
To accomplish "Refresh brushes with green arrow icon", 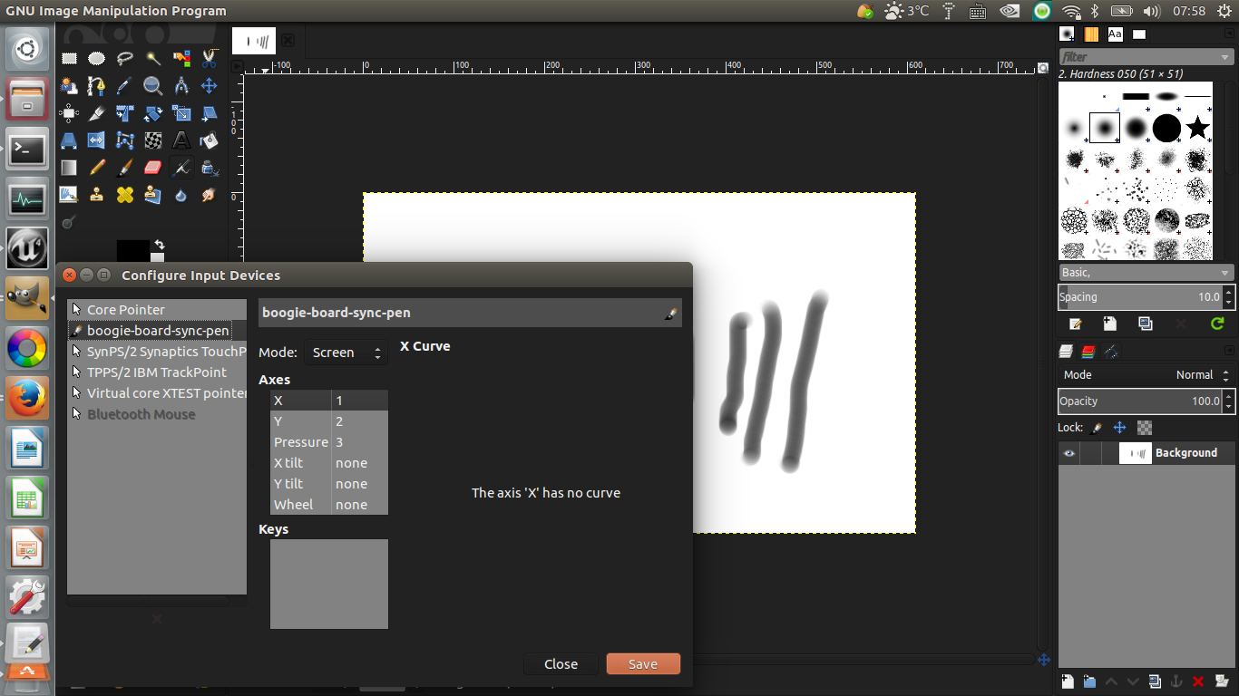I will (1217, 324).
